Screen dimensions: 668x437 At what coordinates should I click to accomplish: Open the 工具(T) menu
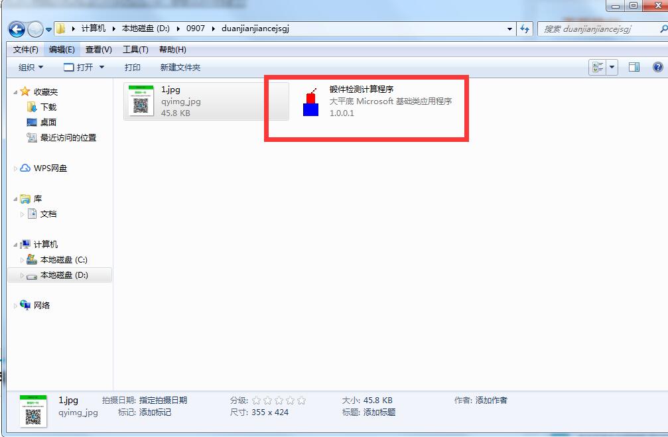point(135,50)
